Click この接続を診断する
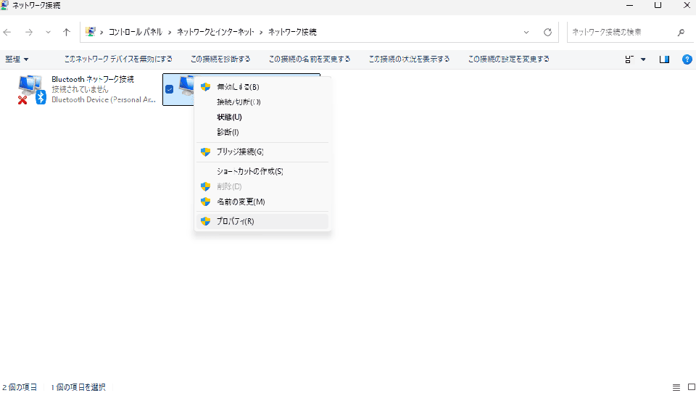 point(220,59)
